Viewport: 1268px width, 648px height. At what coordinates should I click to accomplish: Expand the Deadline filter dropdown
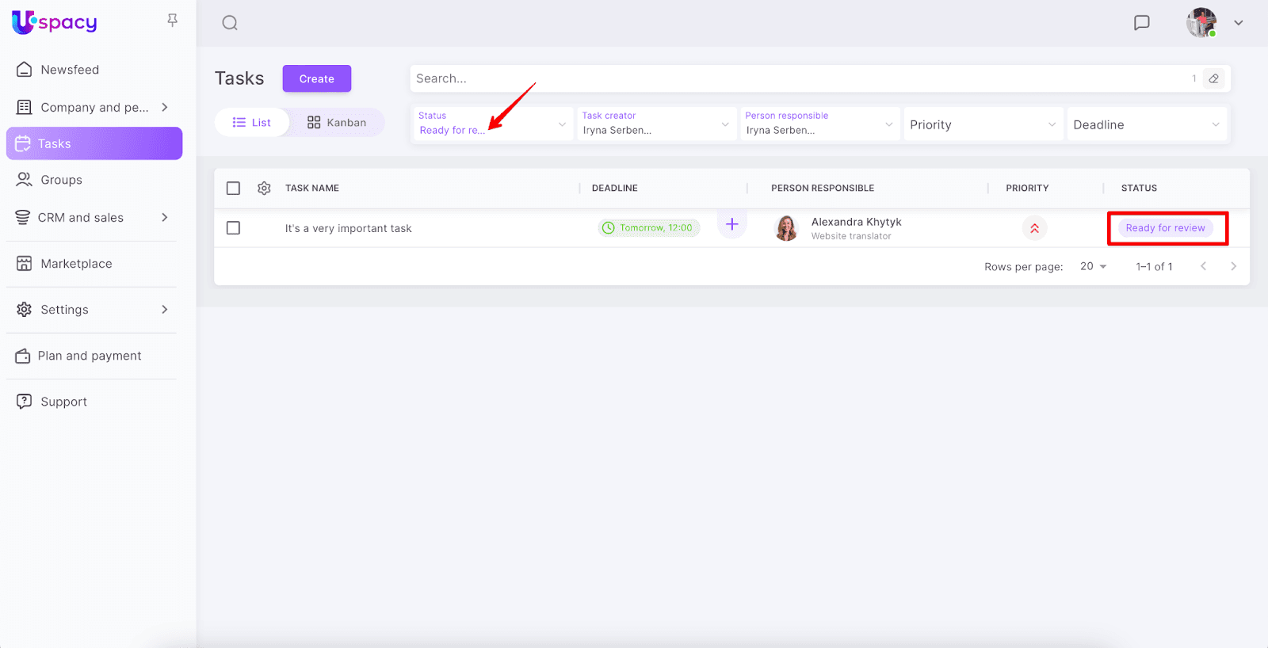pyautogui.click(x=1146, y=124)
